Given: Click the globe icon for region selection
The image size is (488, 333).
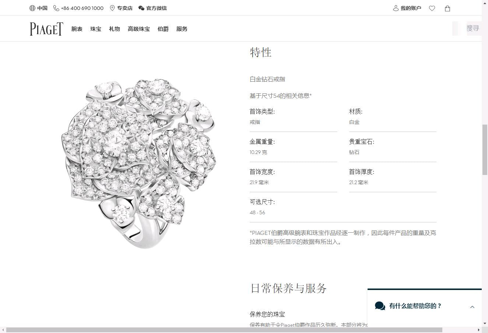Looking at the screenshot, I should [32, 8].
